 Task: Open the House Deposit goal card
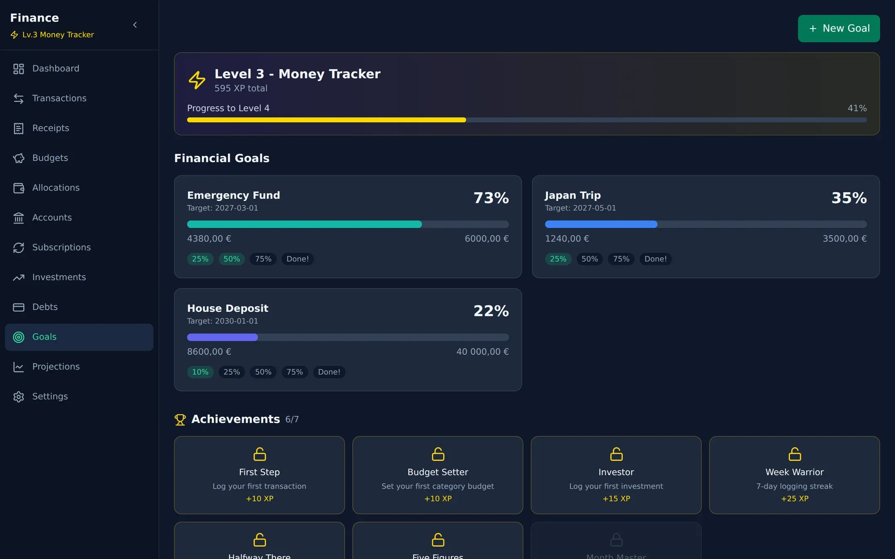348,340
